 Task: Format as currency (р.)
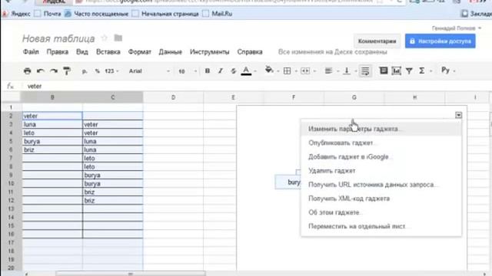[x=85, y=71]
